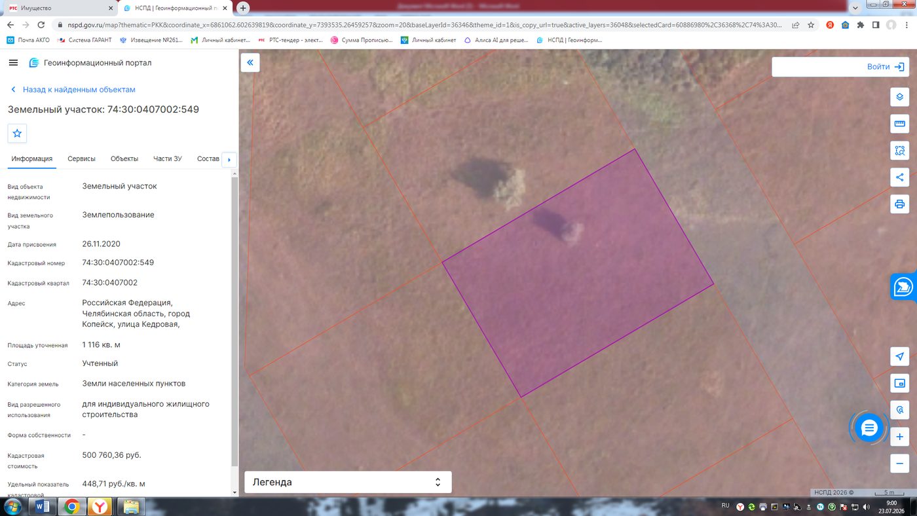Switch to the Объекты tab
The width and height of the screenshot is (917, 516).
[x=124, y=158]
